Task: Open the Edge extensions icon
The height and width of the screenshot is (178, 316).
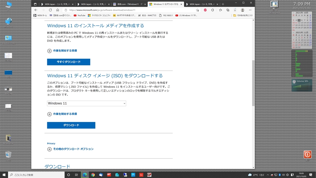Action: point(213,10)
